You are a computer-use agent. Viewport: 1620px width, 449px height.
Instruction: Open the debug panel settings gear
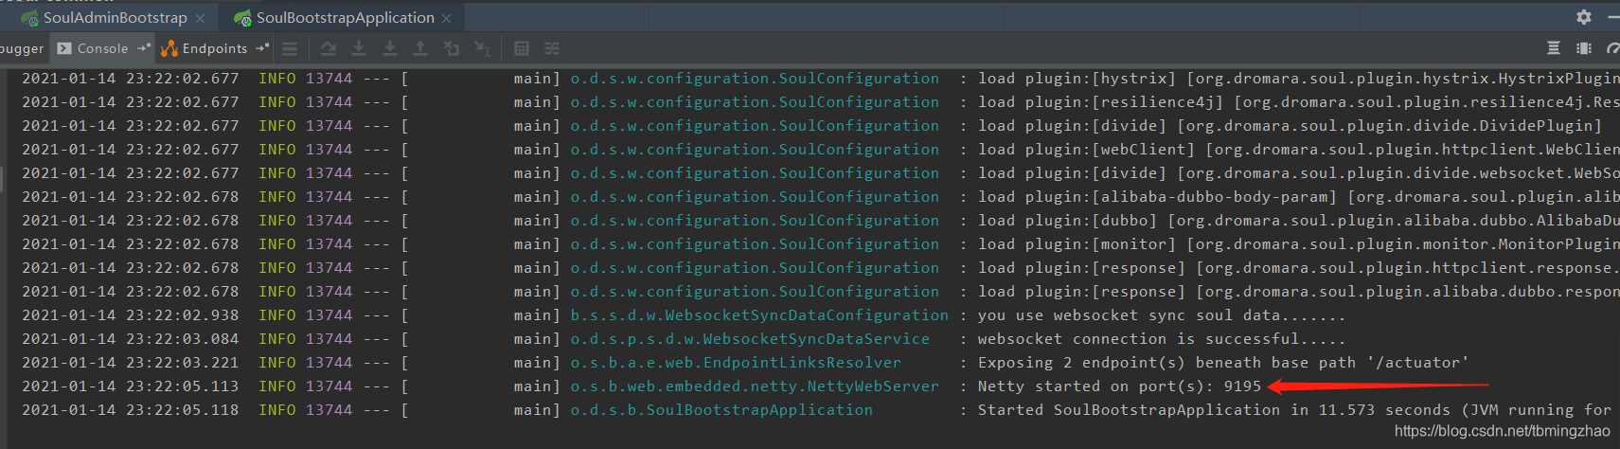click(1584, 17)
